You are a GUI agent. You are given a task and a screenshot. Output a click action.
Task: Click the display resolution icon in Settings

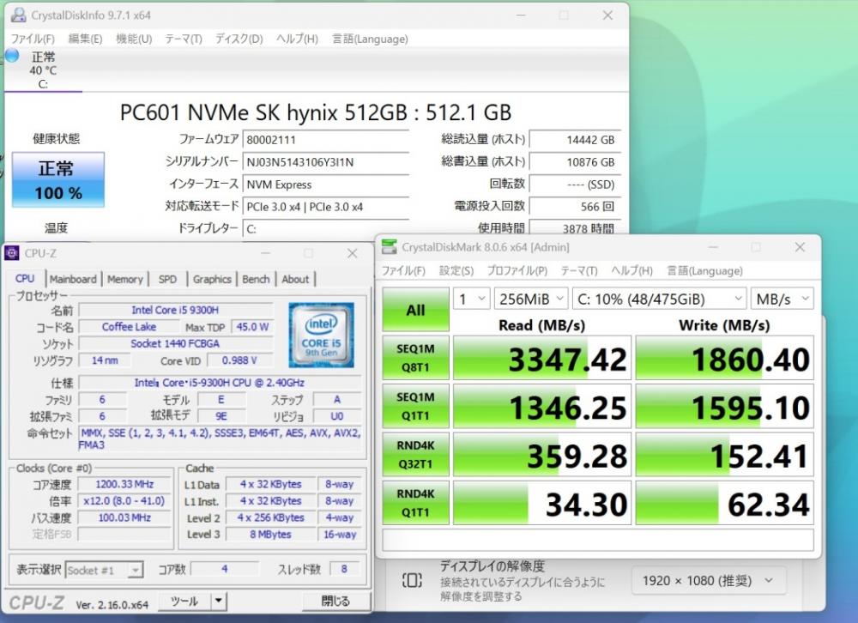click(x=412, y=580)
